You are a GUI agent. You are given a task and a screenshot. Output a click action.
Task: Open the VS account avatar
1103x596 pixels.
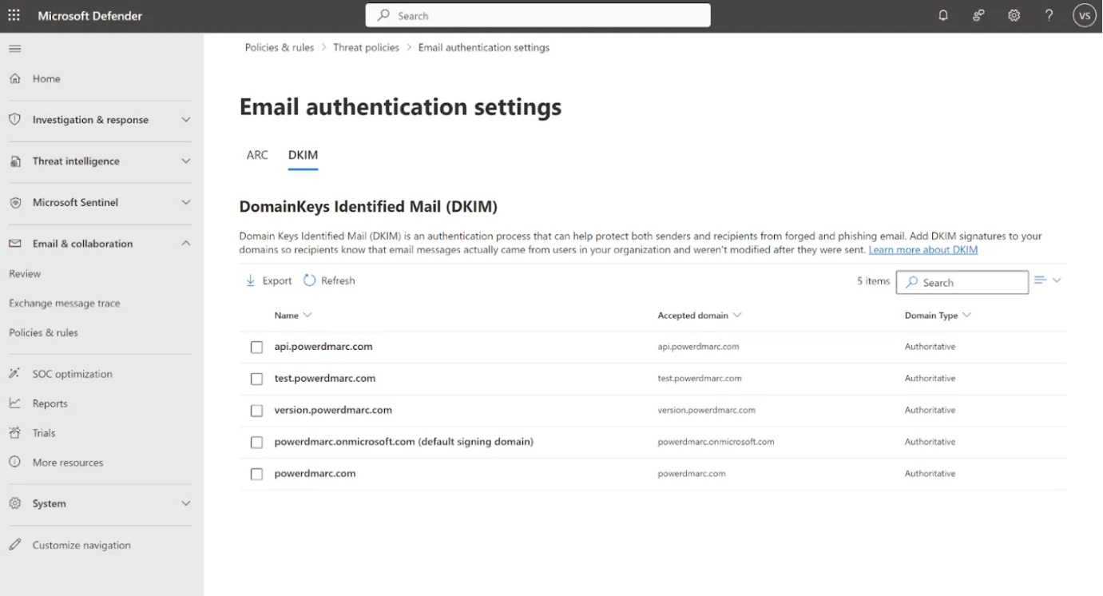(x=1084, y=15)
